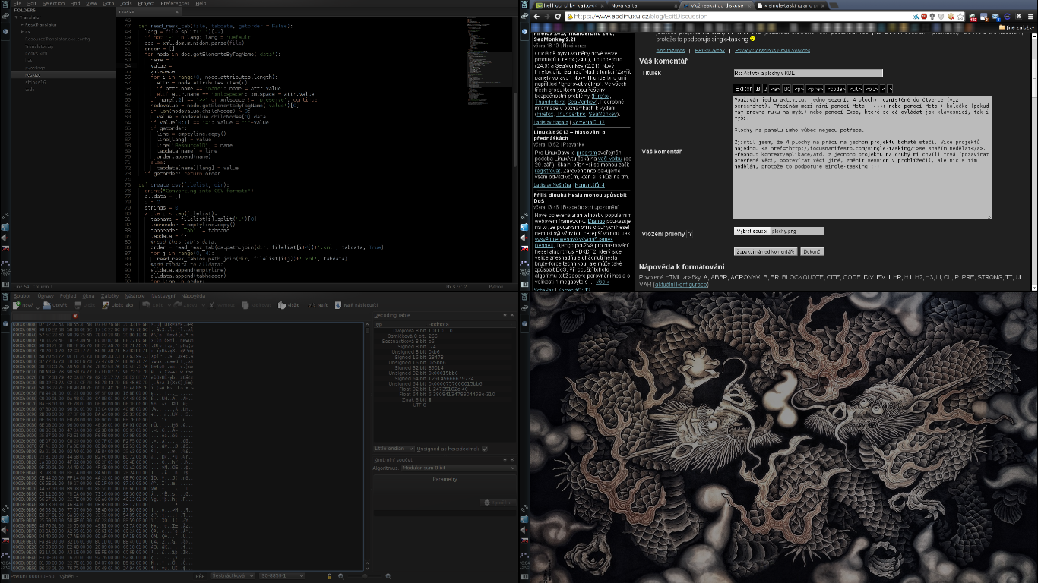
Task: Expand the ResxTranslator folder in the sidebar
Action: [21, 24]
